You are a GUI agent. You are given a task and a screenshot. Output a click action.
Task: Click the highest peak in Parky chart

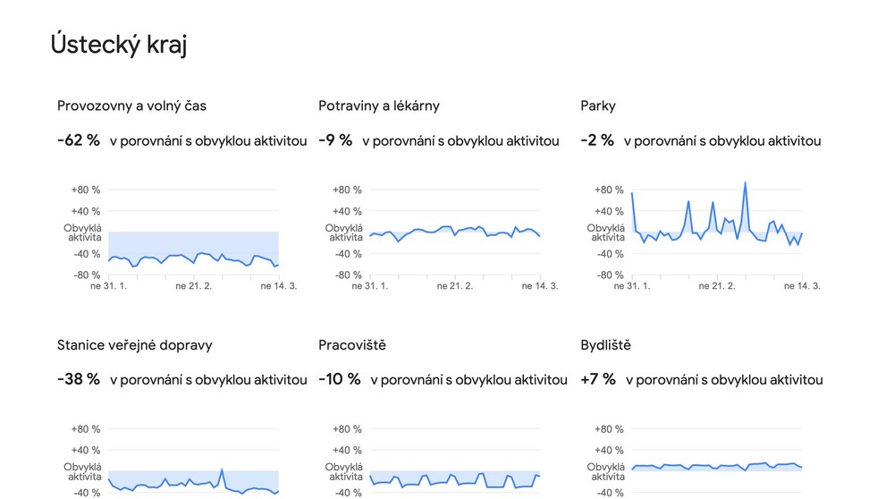(x=746, y=183)
